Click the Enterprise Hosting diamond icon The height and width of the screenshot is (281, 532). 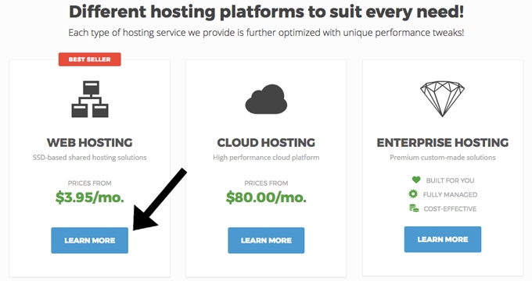click(443, 98)
